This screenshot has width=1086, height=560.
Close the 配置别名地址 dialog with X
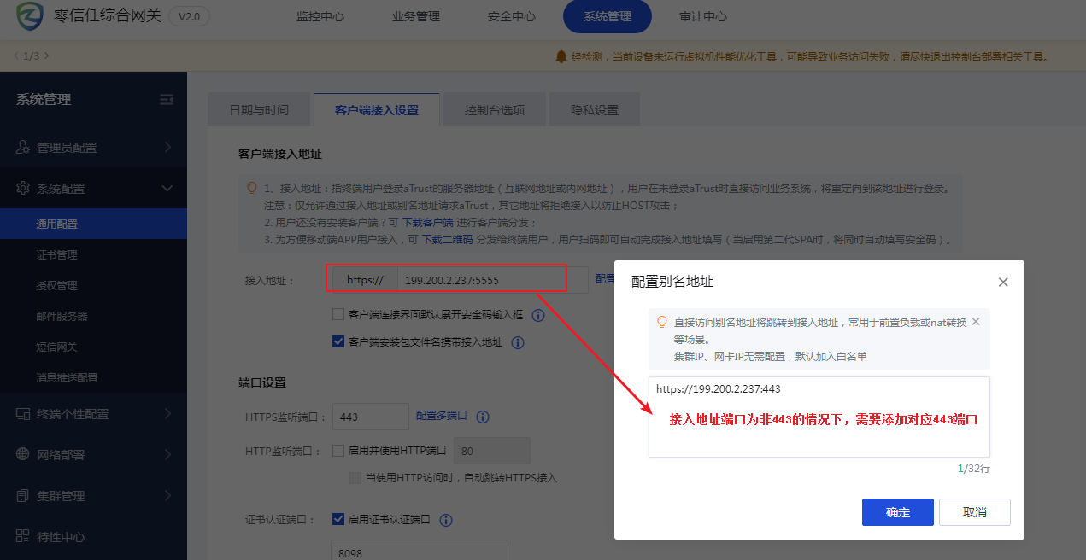tap(1003, 282)
